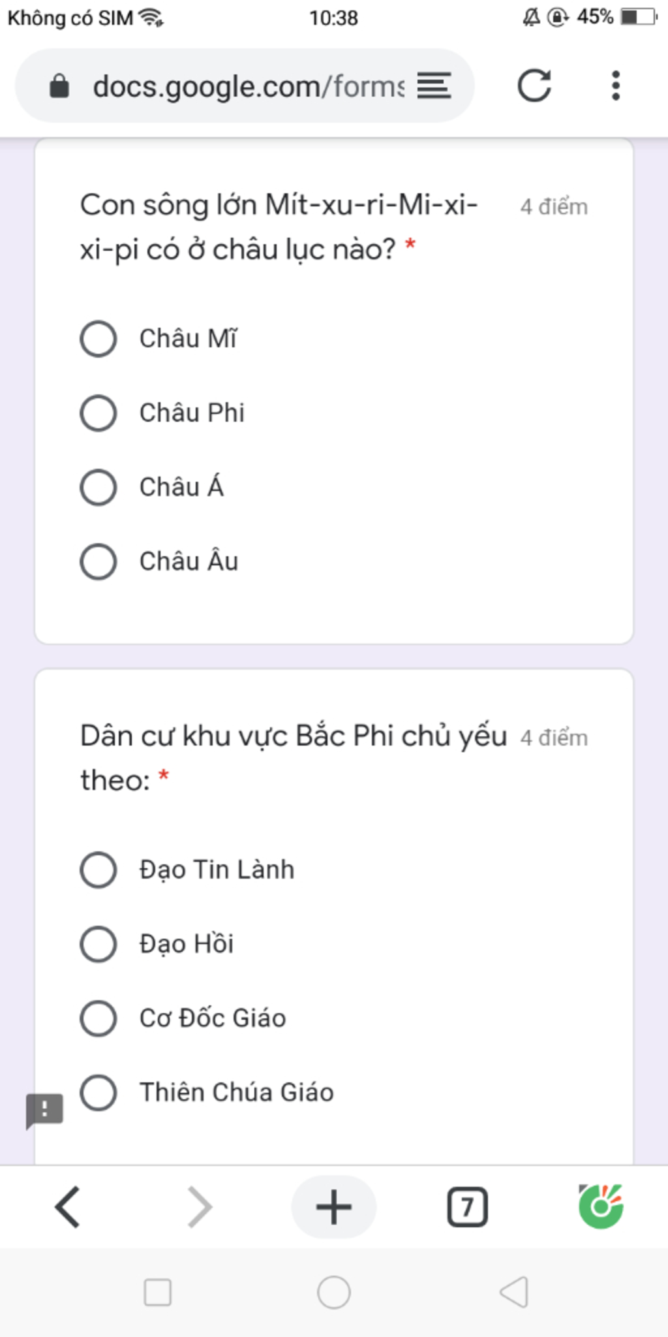The width and height of the screenshot is (668, 1337).
Task: Tap the reader mode lines icon
Action: click(434, 86)
